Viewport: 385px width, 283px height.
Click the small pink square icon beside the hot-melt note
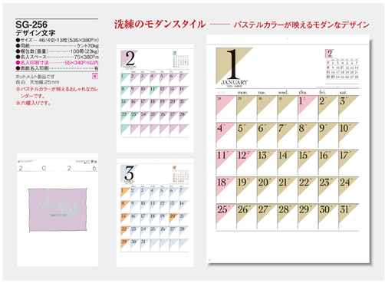(x=95, y=76)
